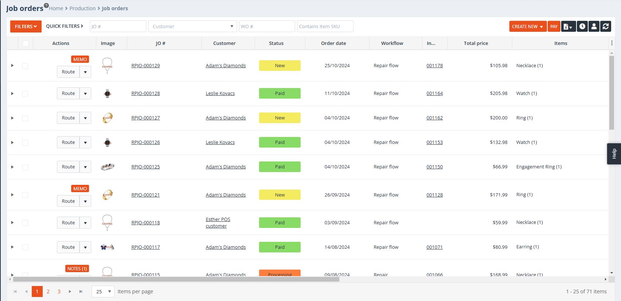Screen dimensions: 621x301
Task: Jump to last page arrow
Action: (x=81, y=292)
